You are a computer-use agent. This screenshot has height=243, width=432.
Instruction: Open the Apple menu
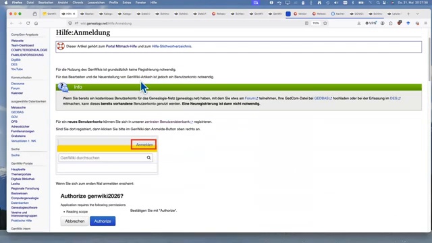tap(6, 3)
